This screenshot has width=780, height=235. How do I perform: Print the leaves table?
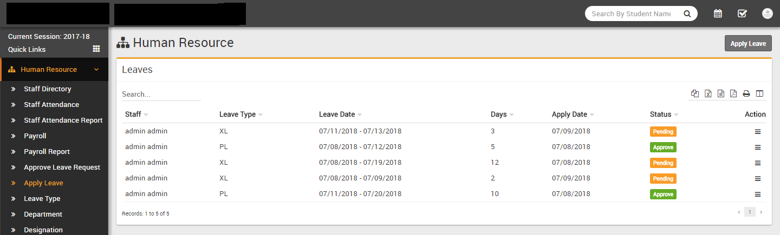pos(746,93)
